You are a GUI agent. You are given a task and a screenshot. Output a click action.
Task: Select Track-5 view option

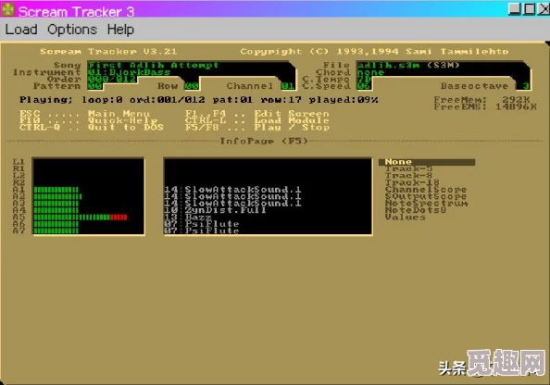point(408,169)
